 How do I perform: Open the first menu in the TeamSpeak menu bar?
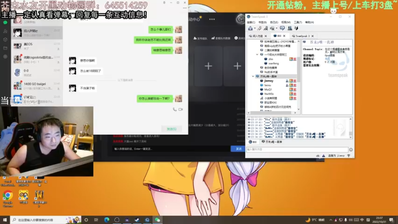tap(251, 22)
